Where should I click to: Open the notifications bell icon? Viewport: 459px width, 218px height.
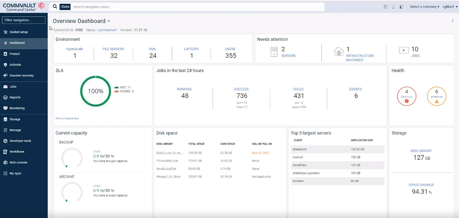point(393,7)
